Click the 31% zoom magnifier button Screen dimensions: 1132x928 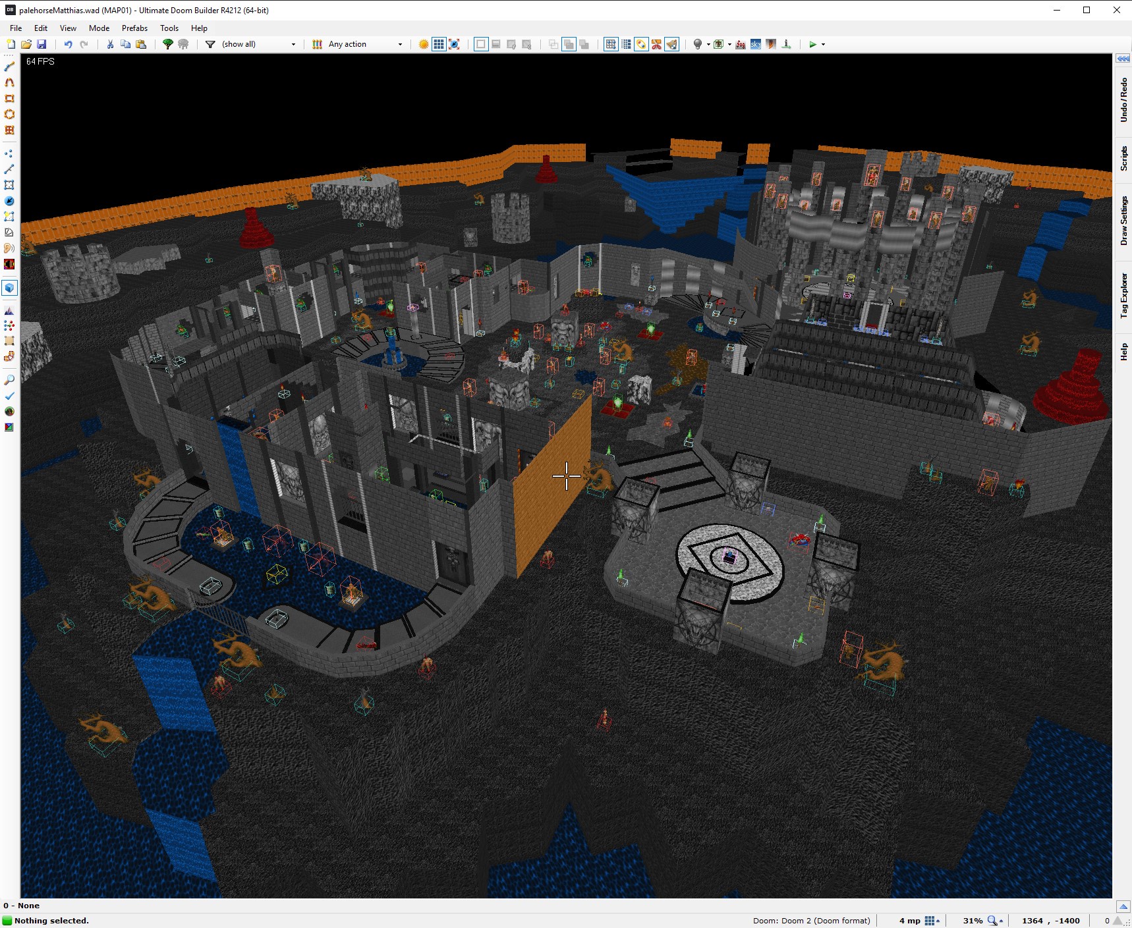[992, 921]
